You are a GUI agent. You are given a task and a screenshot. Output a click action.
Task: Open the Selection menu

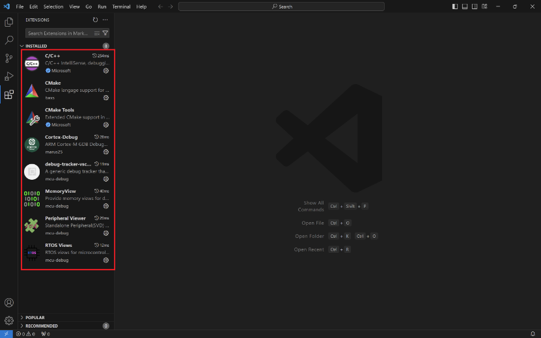[x=53, y=7]
